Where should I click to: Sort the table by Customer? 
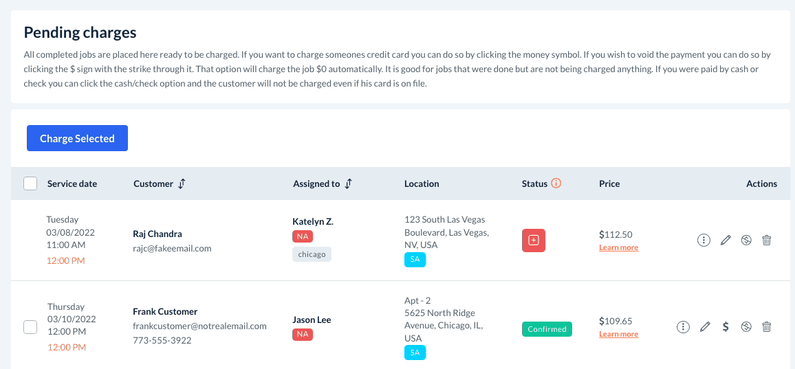tap(182, 183)
